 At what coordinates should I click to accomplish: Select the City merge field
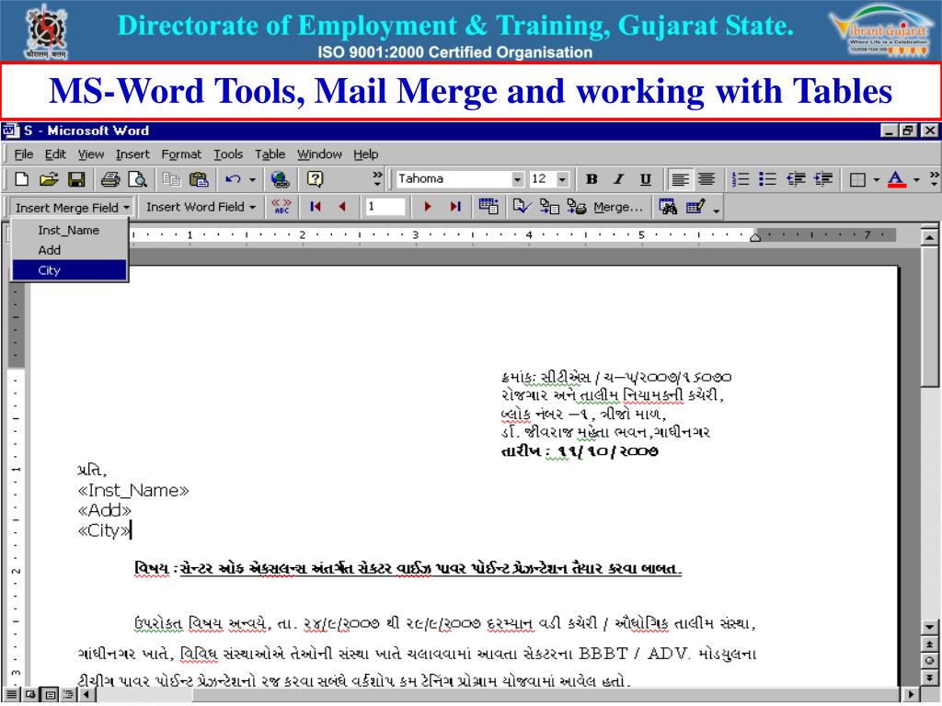click(x=69, y=270)
